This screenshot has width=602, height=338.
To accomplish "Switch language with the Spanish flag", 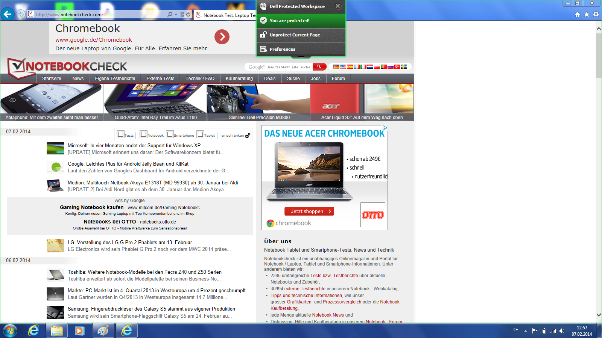I will 350,67.
